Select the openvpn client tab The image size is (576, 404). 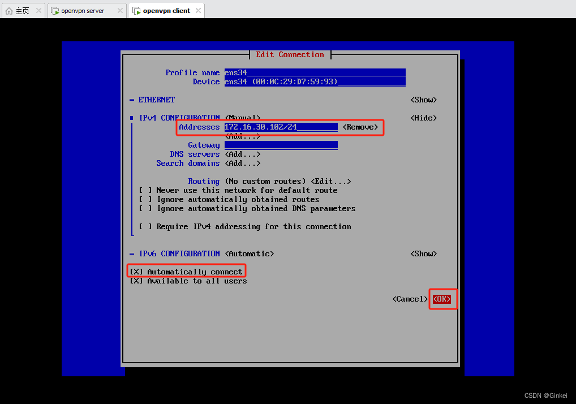click(x=166, y=11)
